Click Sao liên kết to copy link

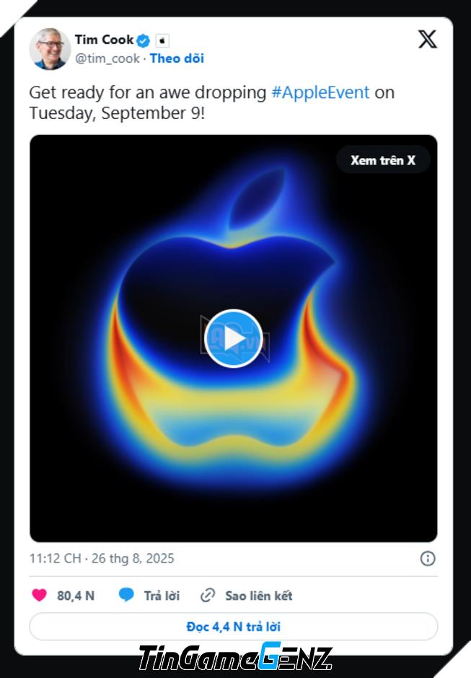259,596
